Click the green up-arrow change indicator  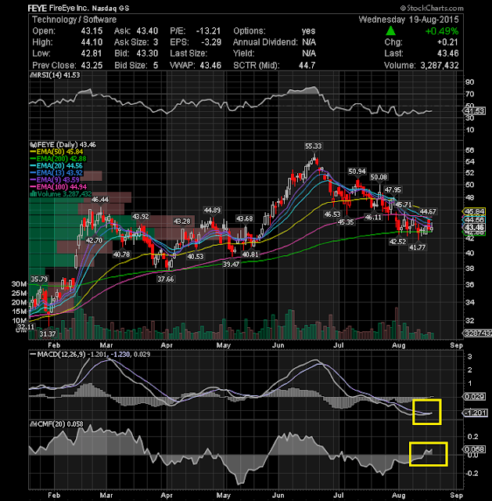pyautogui.click(x=390, y=31)
